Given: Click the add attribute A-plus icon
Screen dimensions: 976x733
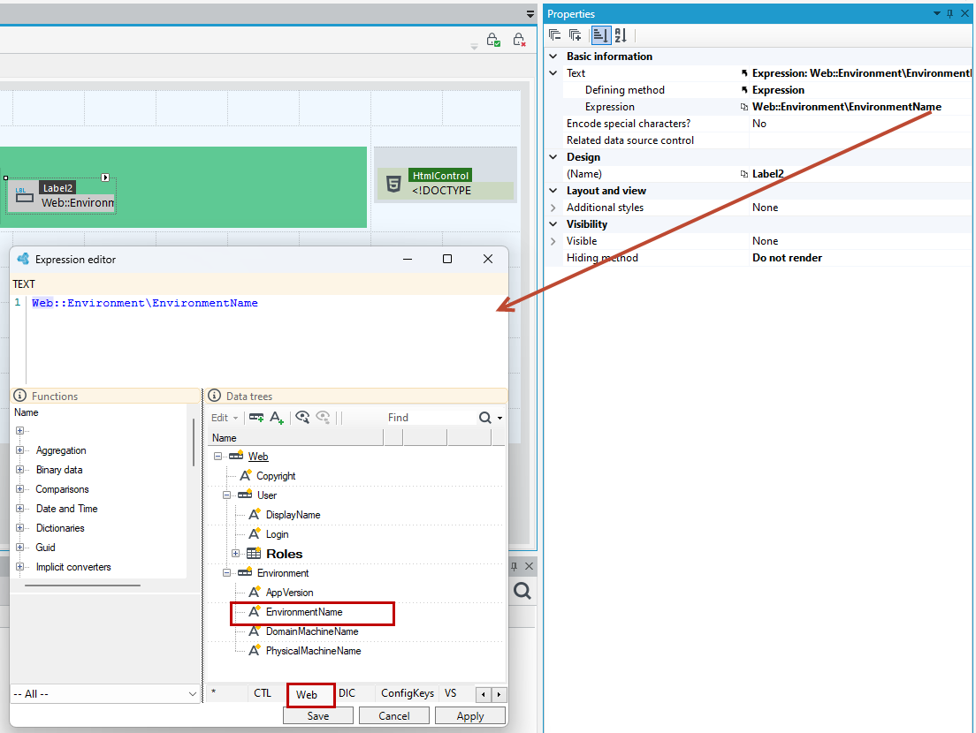Looking at the screenshot, I should 277,418.
